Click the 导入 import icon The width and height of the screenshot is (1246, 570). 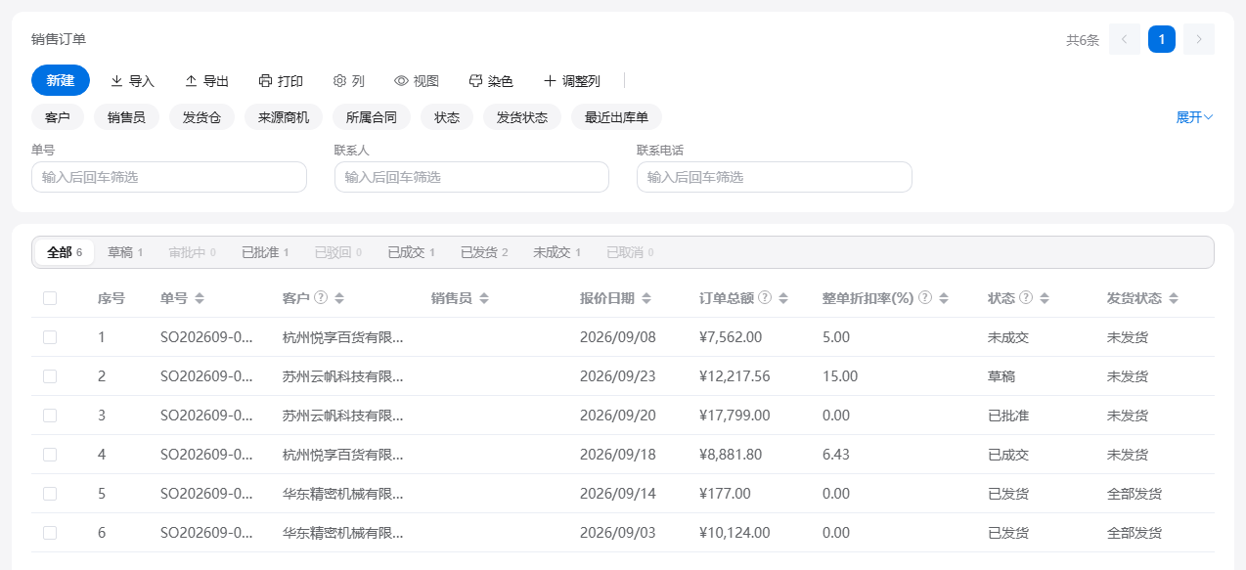pyautogui.click(x=116, y=80)
